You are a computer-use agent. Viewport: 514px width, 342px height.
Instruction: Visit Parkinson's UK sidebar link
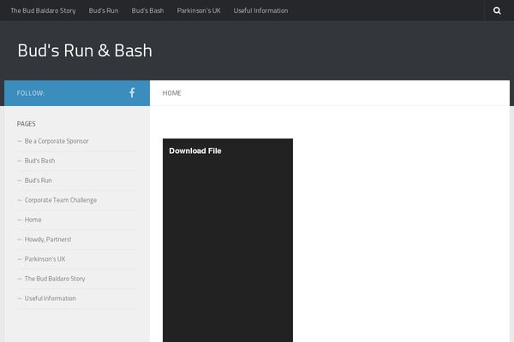tap(45, 259)
